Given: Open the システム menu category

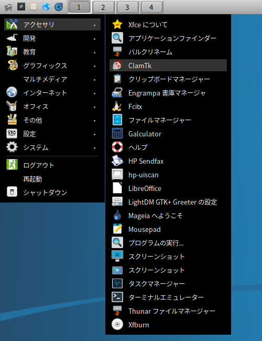Looking at the screenshot, I should coord(52,147).
